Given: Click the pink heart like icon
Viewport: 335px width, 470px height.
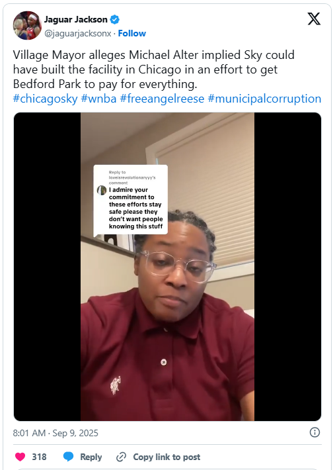Looking at the screenshot, I should (x=20, y=457).
